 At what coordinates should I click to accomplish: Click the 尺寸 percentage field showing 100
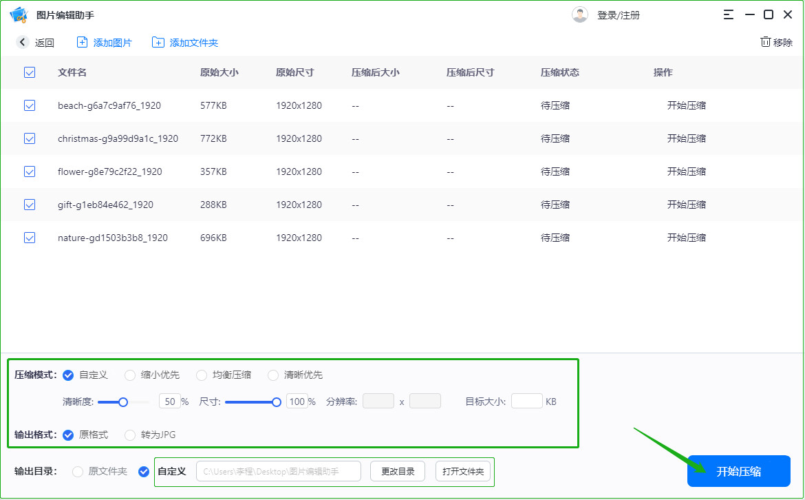(x=297, y=402)
